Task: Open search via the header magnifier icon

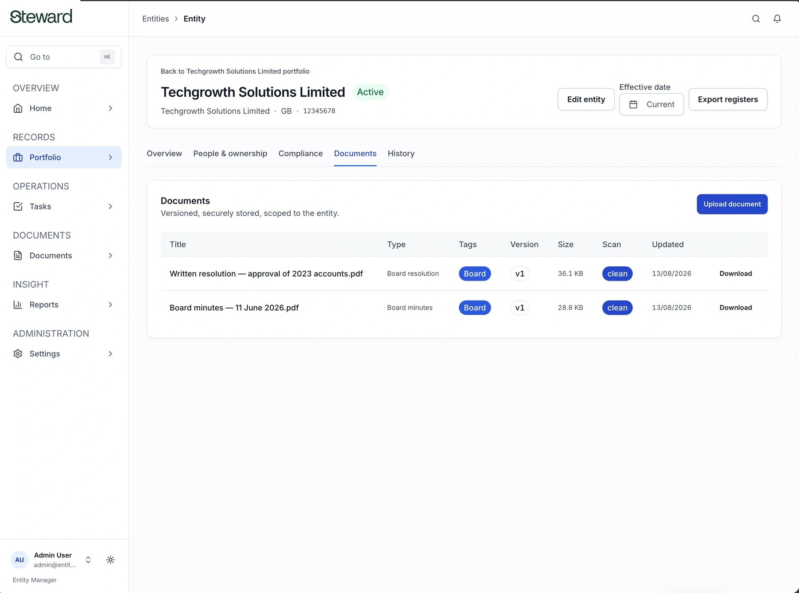Action: pos(756,19)
